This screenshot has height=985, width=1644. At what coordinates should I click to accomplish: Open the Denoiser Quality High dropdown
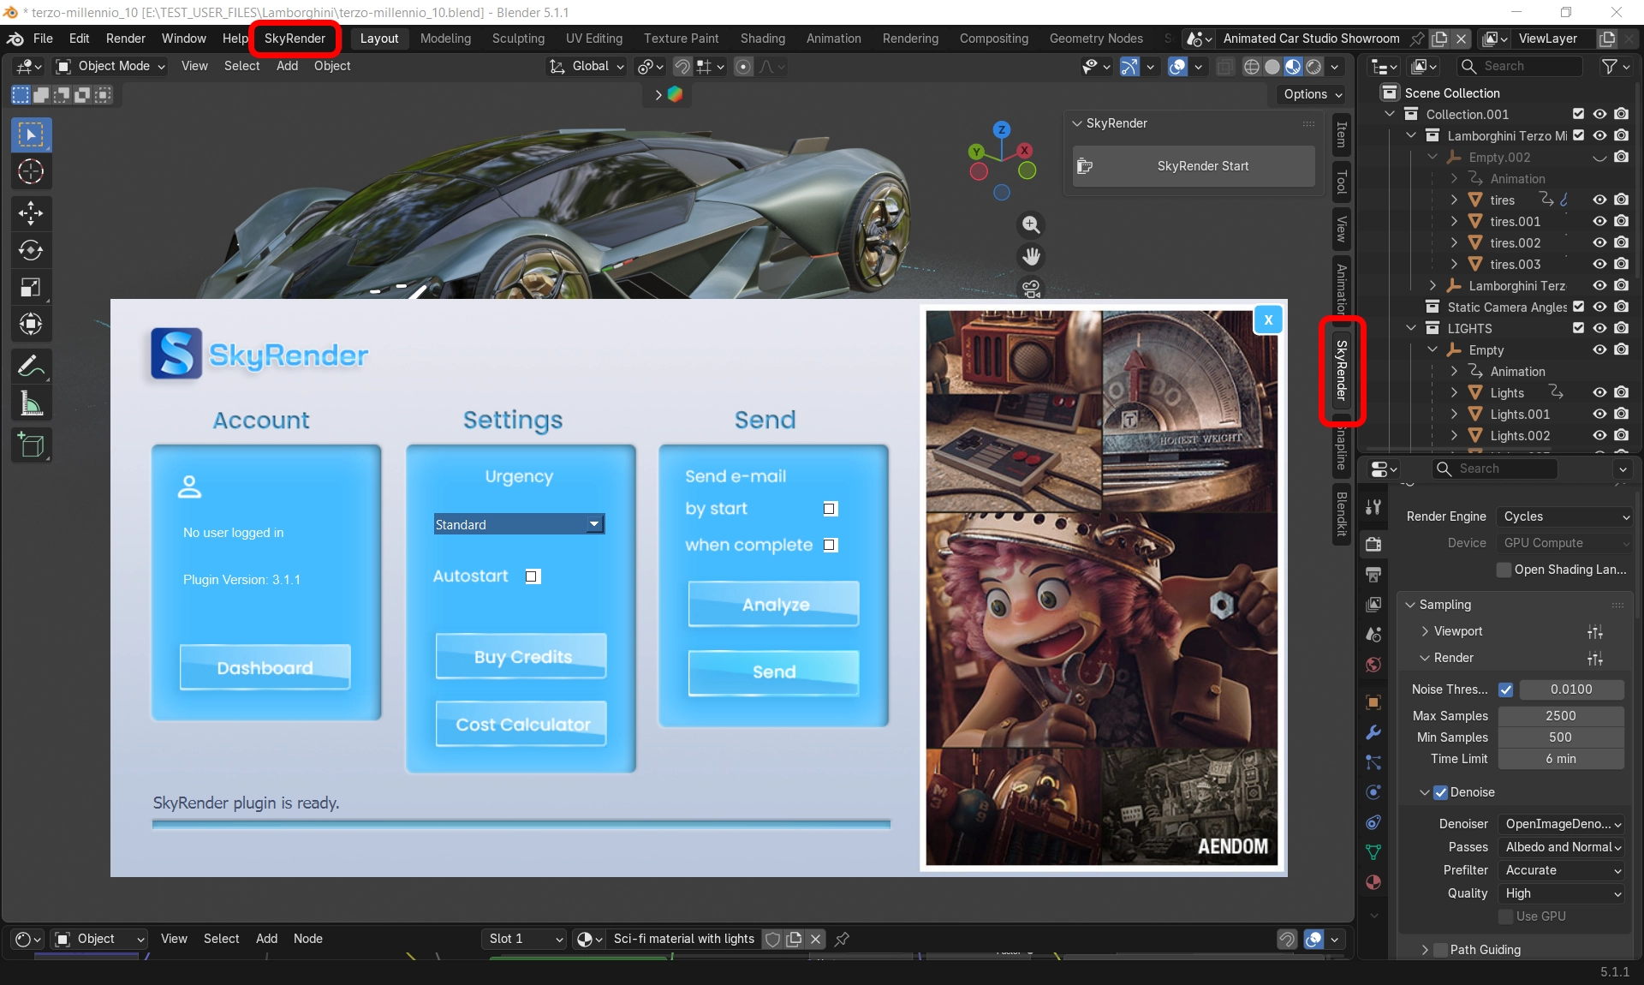tap(1562, 893)
